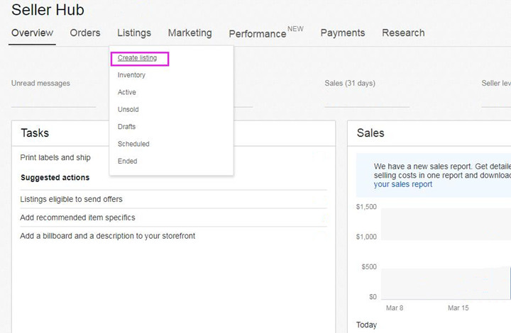Select Create listing from the dropdown
The height and width of the screenshot is (333, 511).
click(138, 58)
